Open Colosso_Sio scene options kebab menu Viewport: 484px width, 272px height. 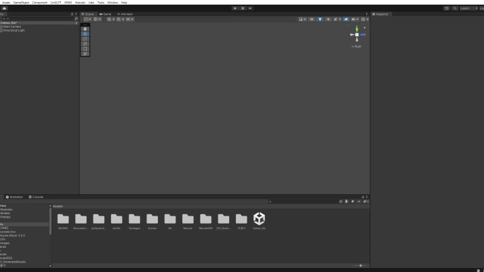tap(76, 23)
